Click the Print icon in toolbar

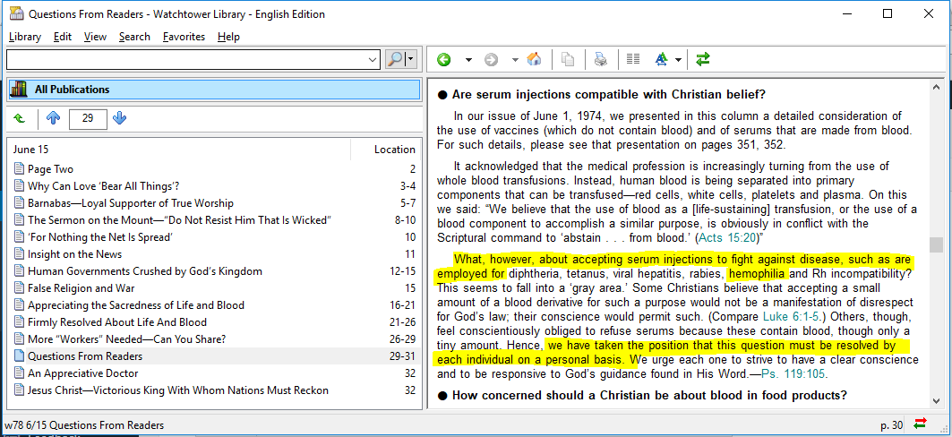[601, 60]
